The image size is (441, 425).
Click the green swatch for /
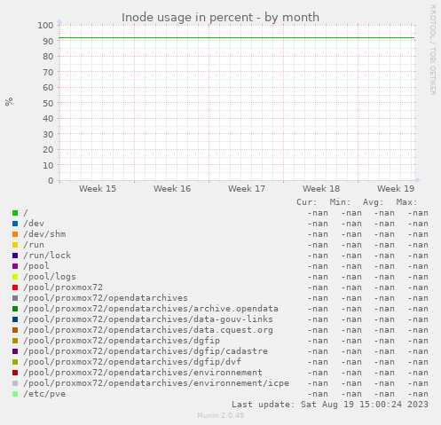point(15,213)
